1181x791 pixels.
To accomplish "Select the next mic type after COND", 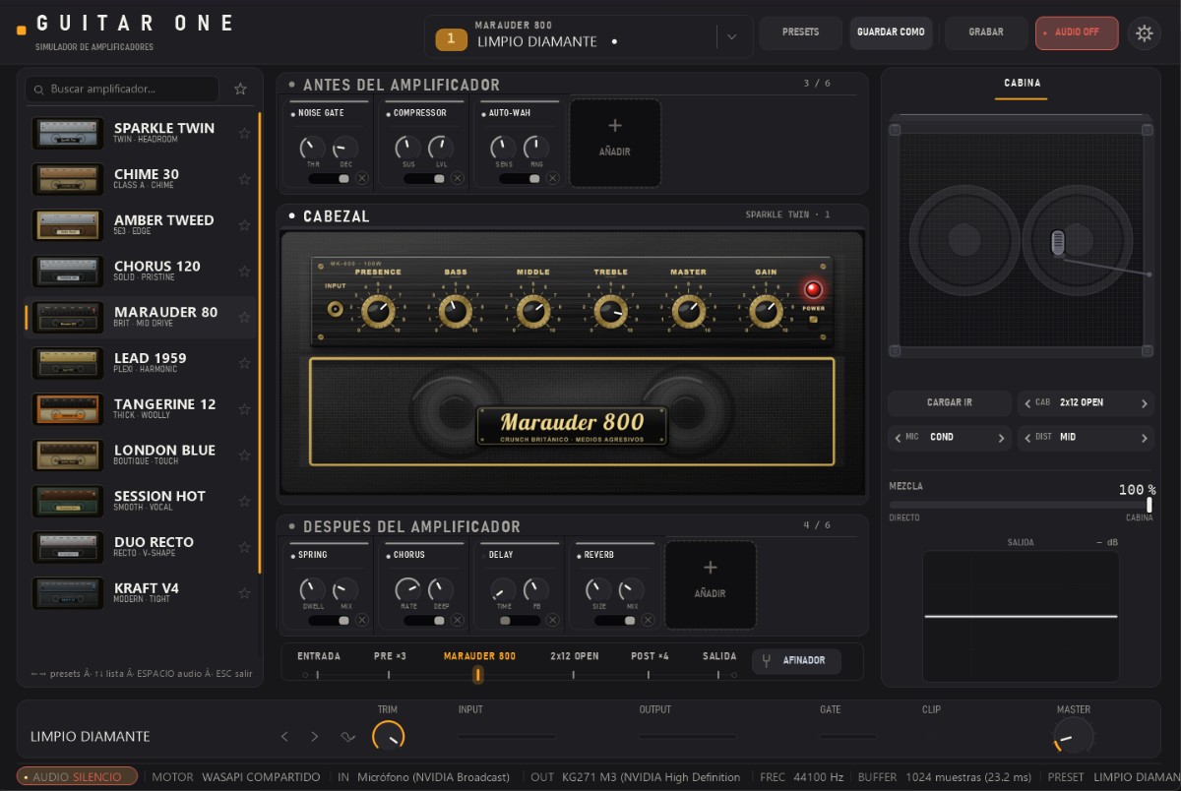I will [1001, 438].
